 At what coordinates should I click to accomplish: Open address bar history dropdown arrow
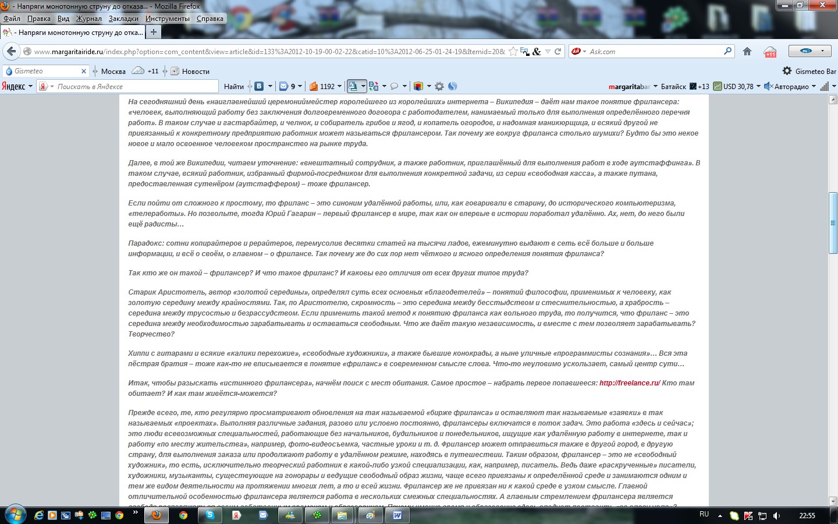pyautogui.click(x=548, y=51)
